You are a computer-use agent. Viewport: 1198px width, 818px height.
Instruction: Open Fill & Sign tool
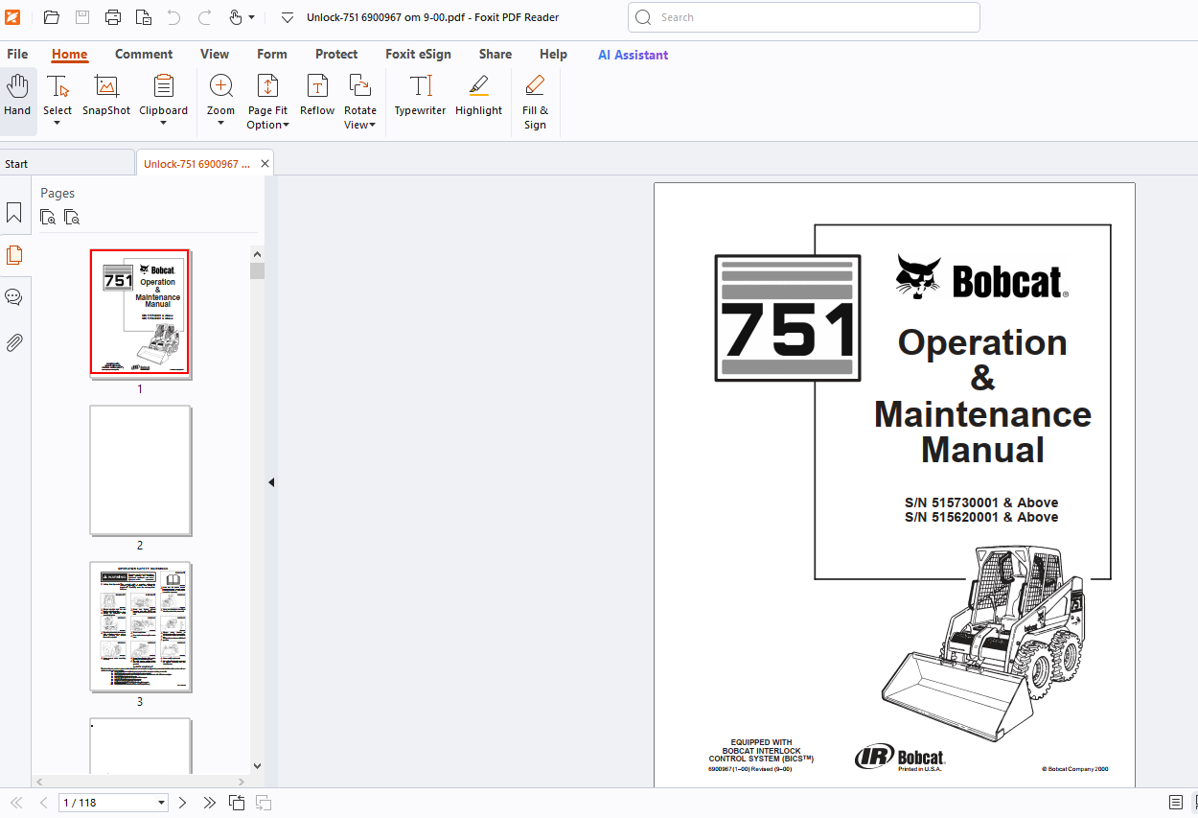535,101
